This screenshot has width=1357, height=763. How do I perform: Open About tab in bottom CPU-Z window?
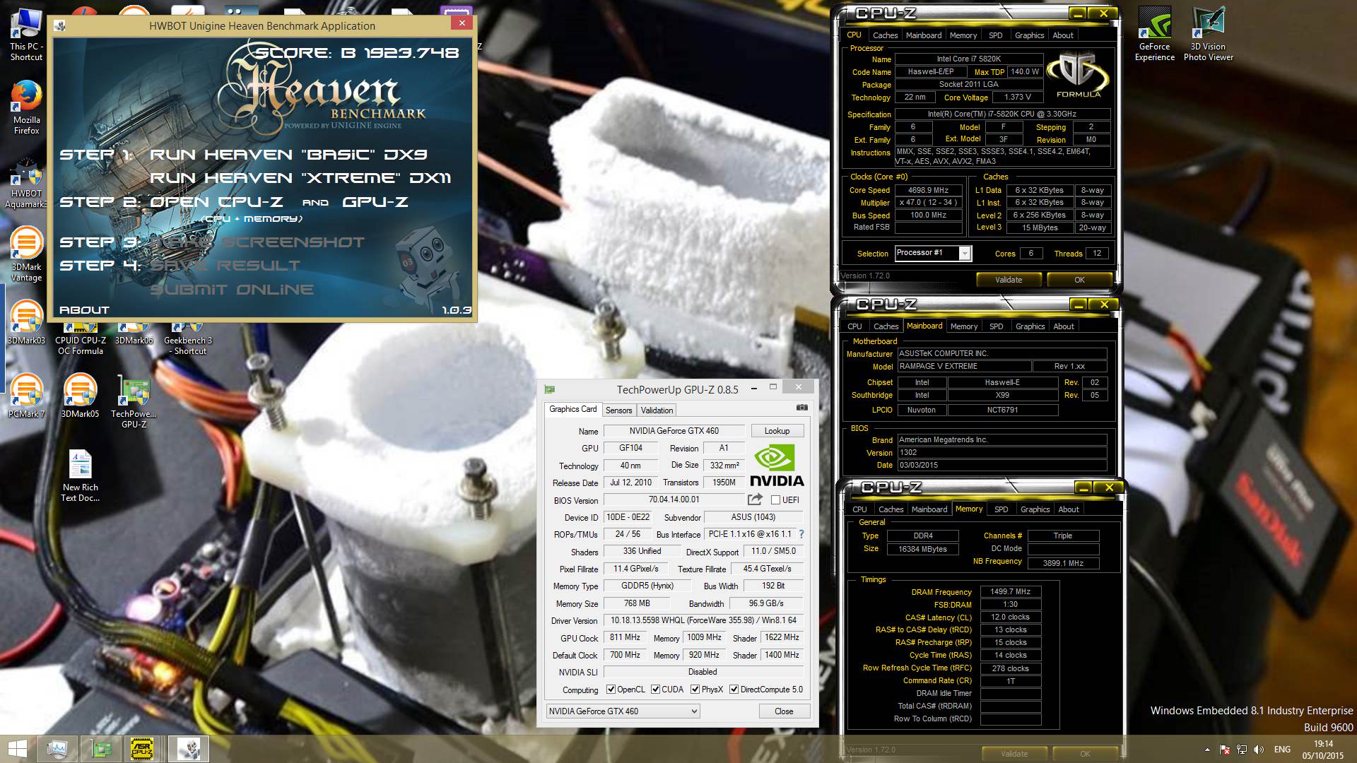[1069, 509]
